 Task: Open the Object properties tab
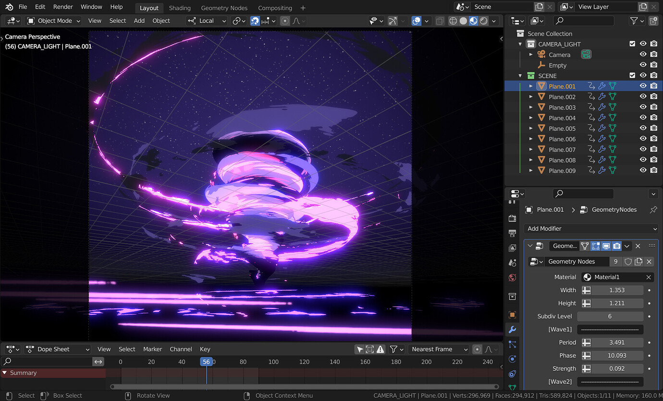tap(512, 315)
